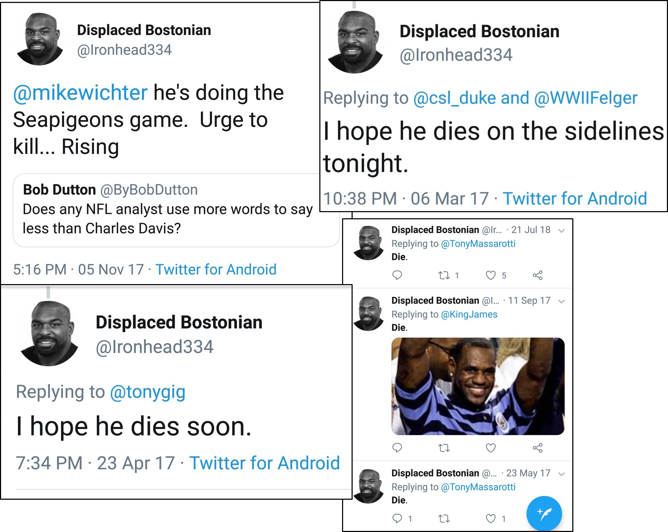Retweet the 21 Jul 18 tweet

444,275
